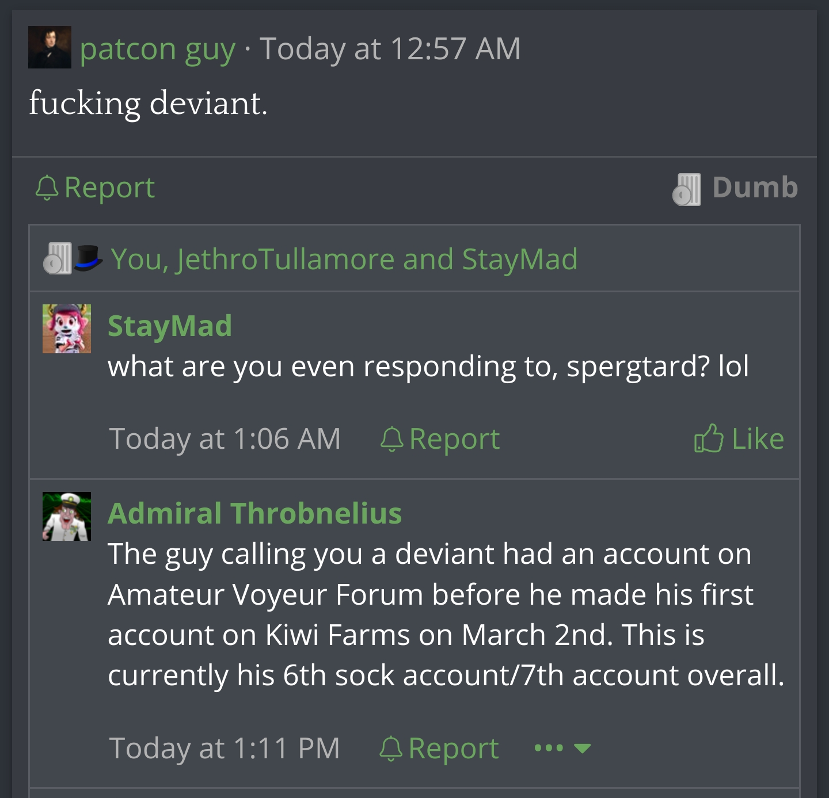This screenshot has width=829, height=798.
Task: Visit the Admiral Throbnelius profile link
Action: click(254, 513)
